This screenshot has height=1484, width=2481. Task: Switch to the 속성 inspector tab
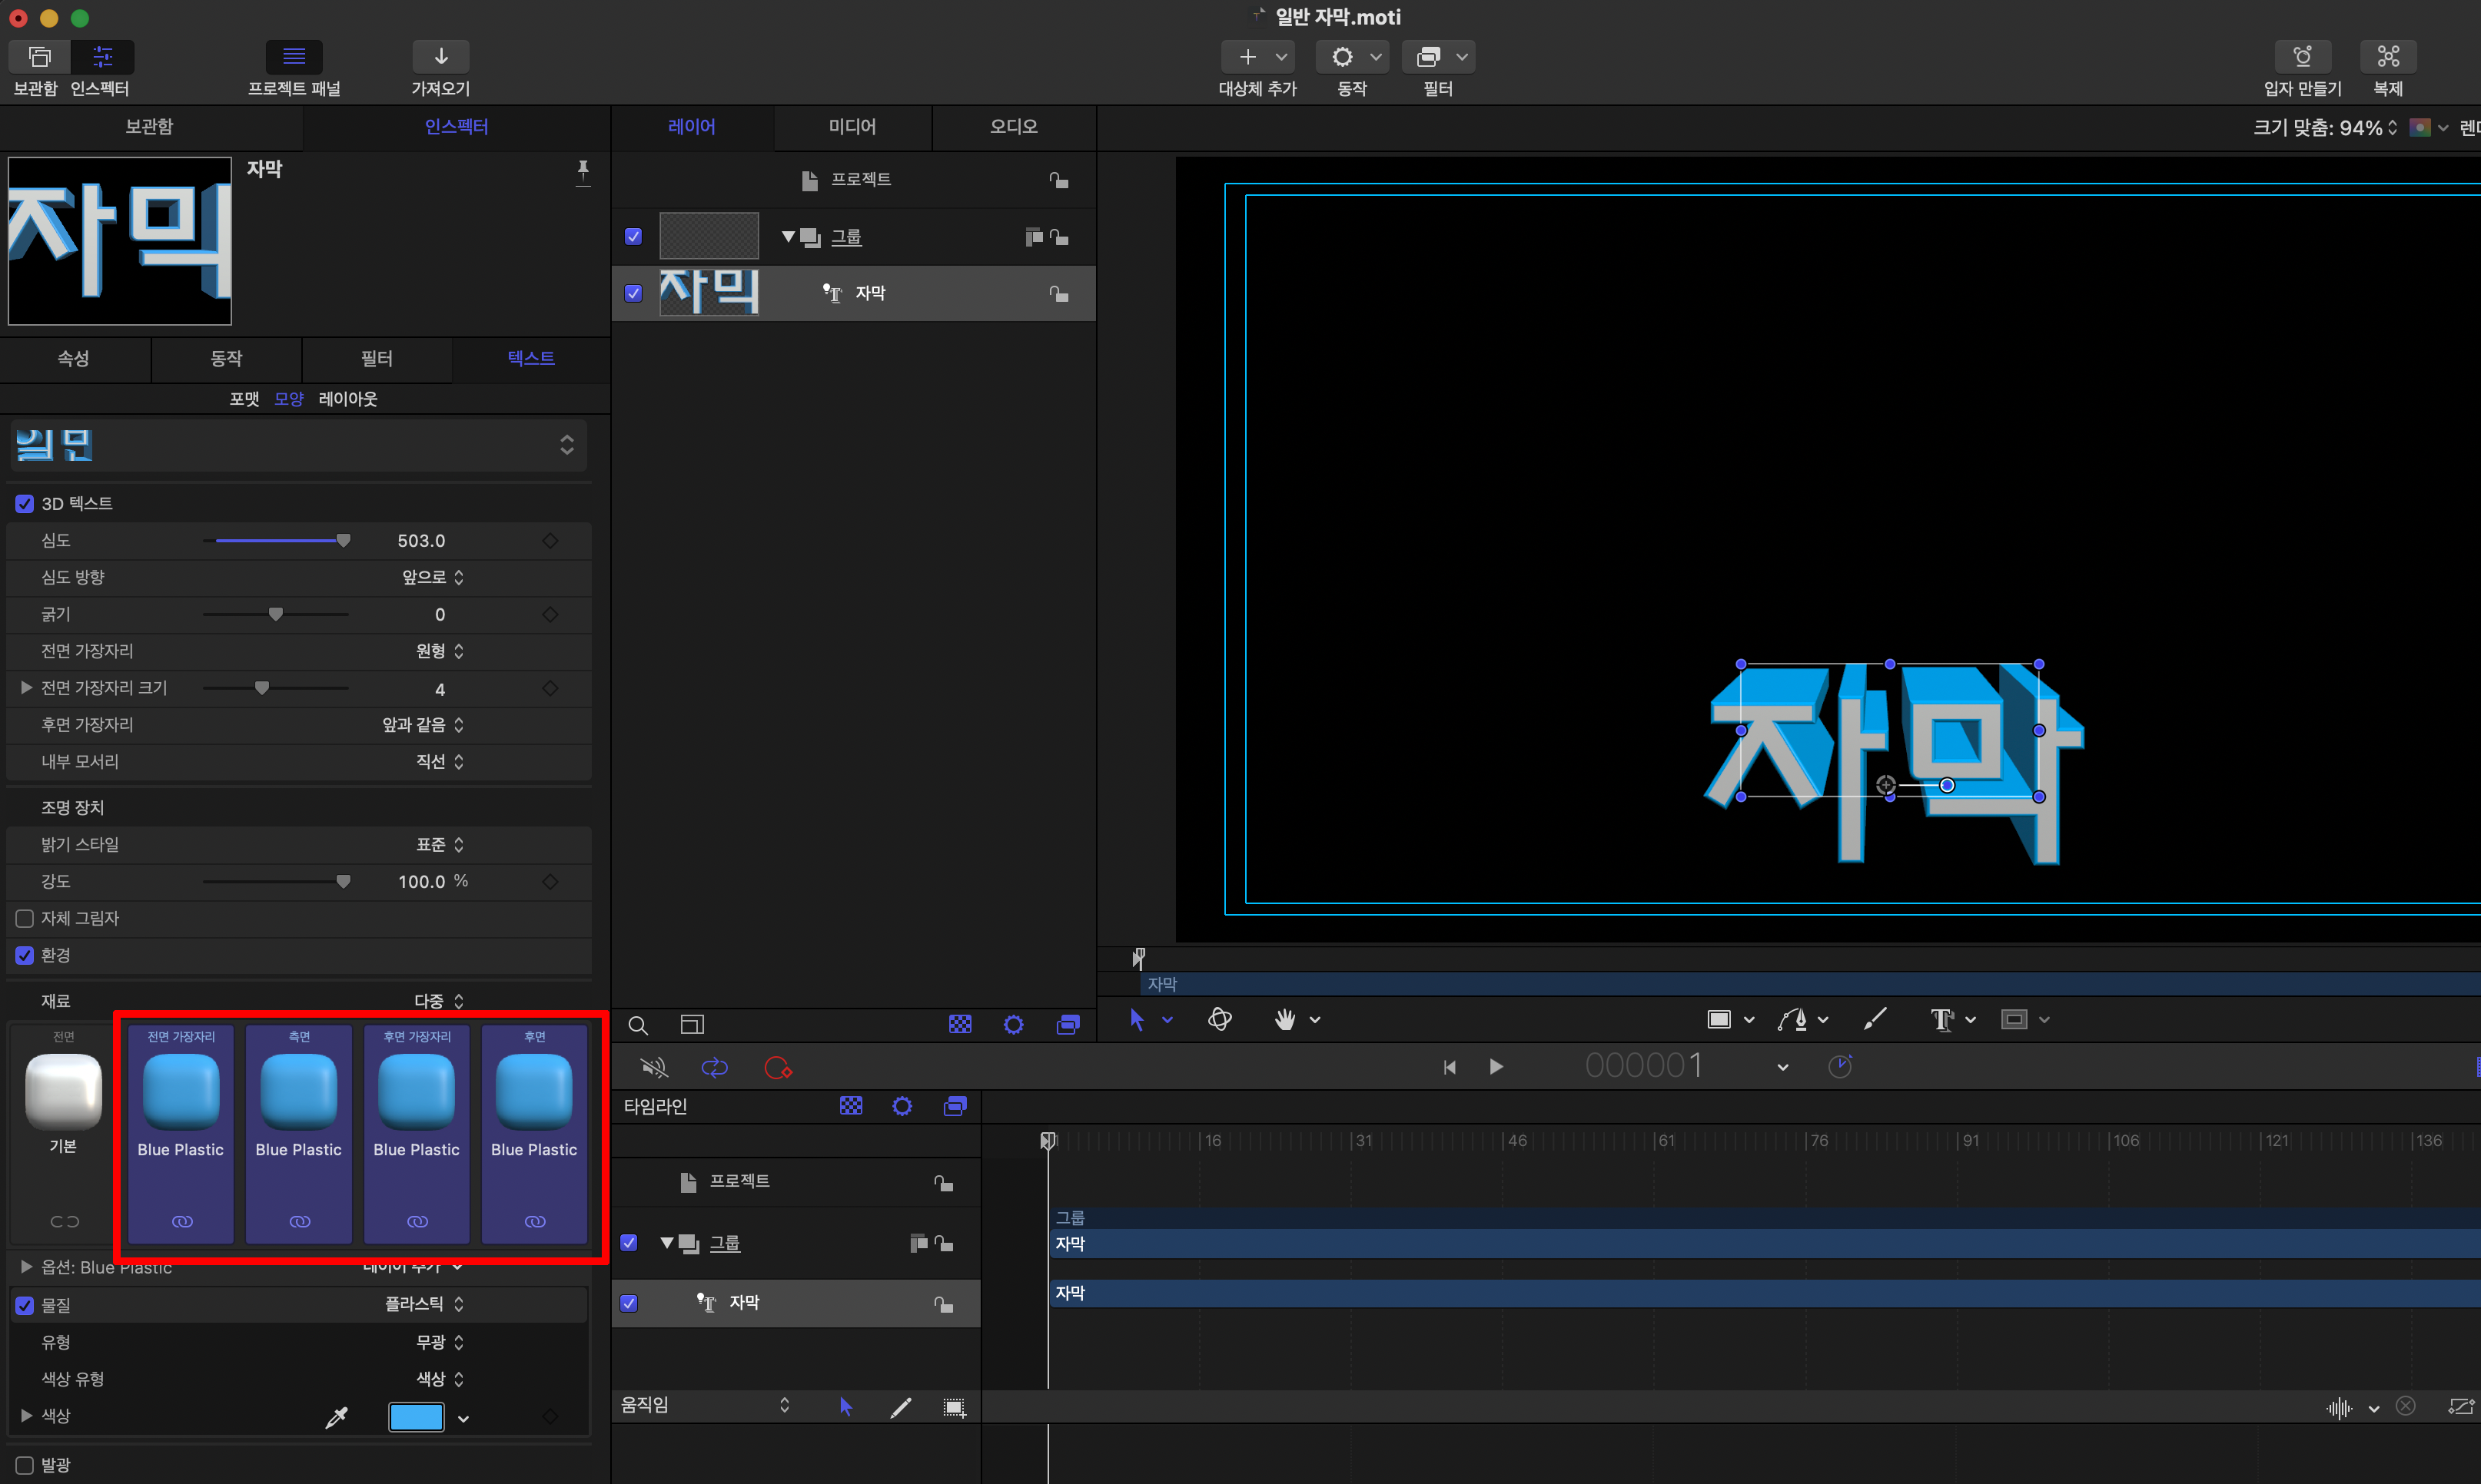(x=73, y=358)
